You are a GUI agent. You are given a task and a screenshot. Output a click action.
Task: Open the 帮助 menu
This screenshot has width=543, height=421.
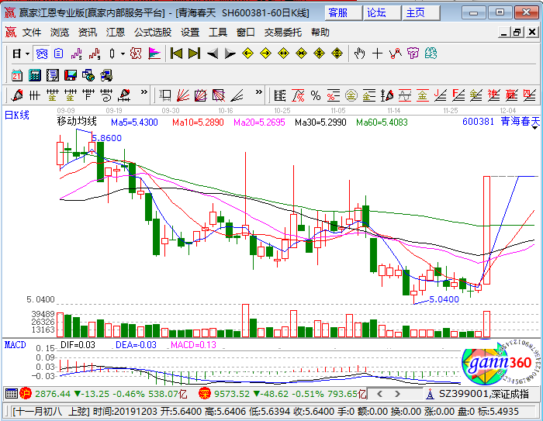(x=320, y=33)
